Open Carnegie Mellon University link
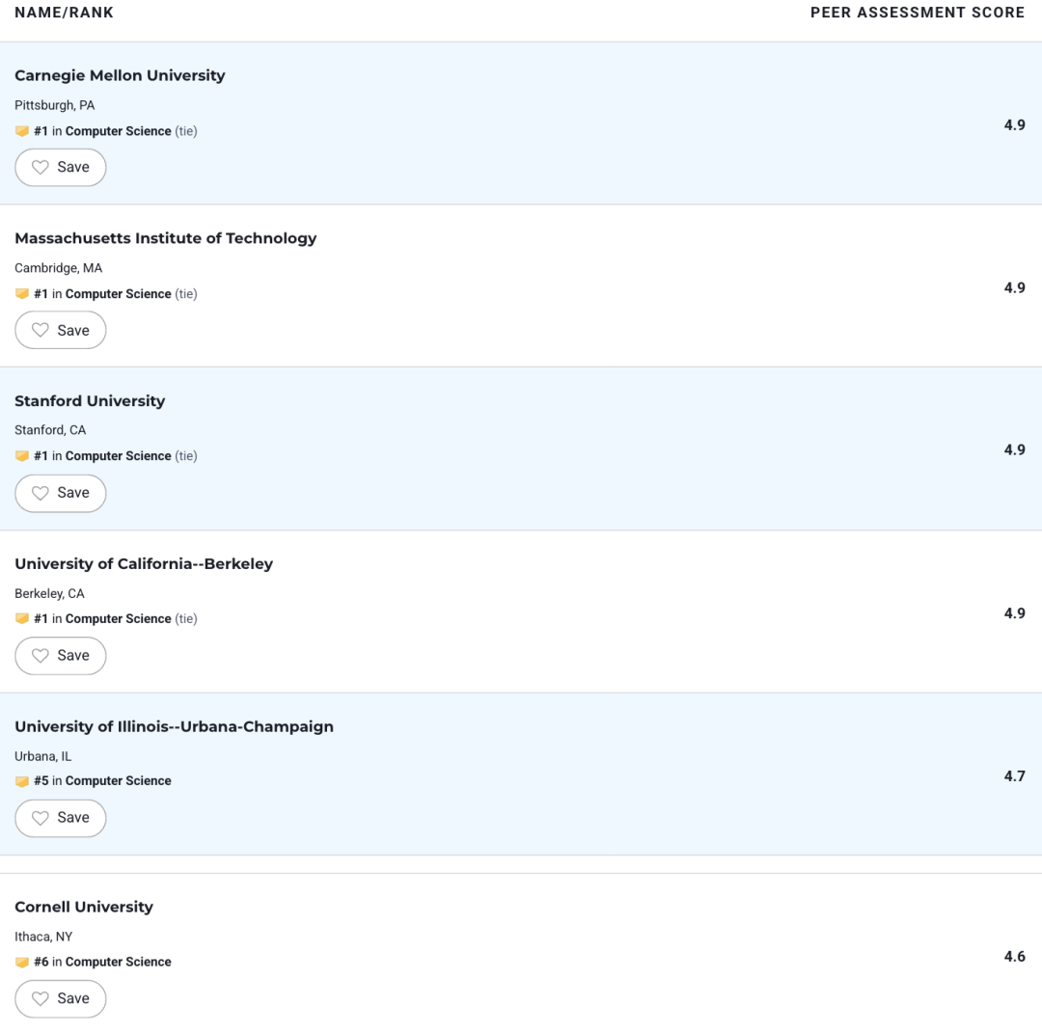This screenshot has width=1042, height=1033. pos(120,76)
